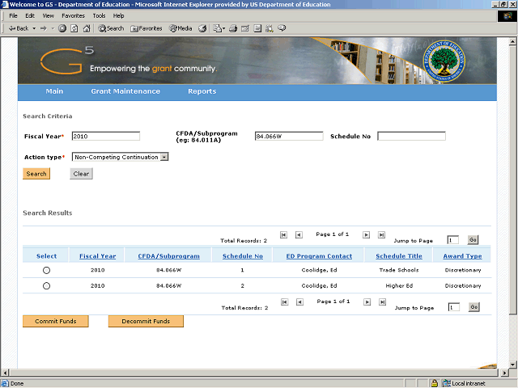Viewport: 518px width, 388px height.
Task: Open the Media toolbar button
Action: click(x=180, y=28)
